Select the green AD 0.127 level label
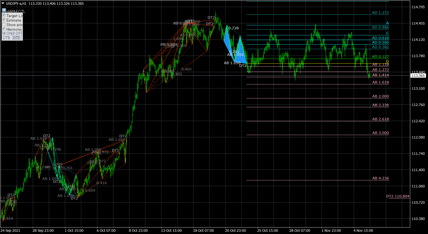The width and height of the screenshot is (428, 234). (380, 57)
